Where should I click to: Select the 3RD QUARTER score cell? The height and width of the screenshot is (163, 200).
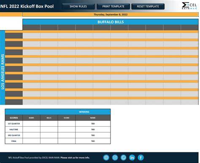coord(67,135)
